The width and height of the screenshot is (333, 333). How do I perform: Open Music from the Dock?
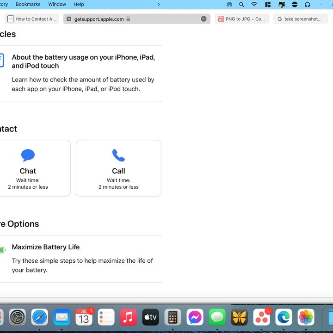(128, 317)
